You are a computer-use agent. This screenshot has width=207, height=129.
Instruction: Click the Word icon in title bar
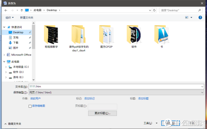[5, 3]
